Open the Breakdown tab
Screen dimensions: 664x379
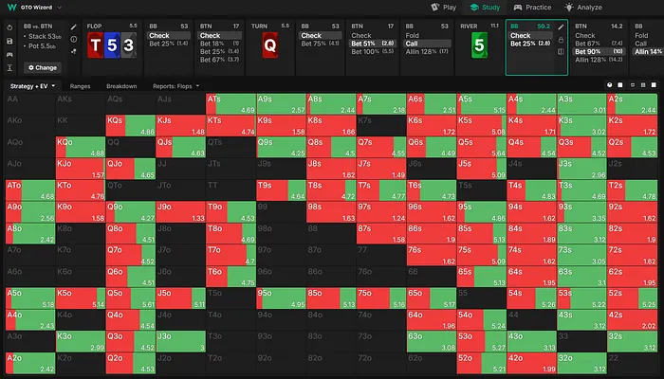pos(121,86)
